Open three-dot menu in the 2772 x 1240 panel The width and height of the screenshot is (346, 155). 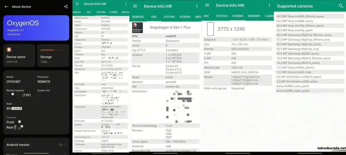point(269,5)
